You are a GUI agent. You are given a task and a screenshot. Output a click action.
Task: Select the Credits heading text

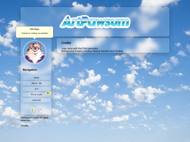[x=66, y=43]
